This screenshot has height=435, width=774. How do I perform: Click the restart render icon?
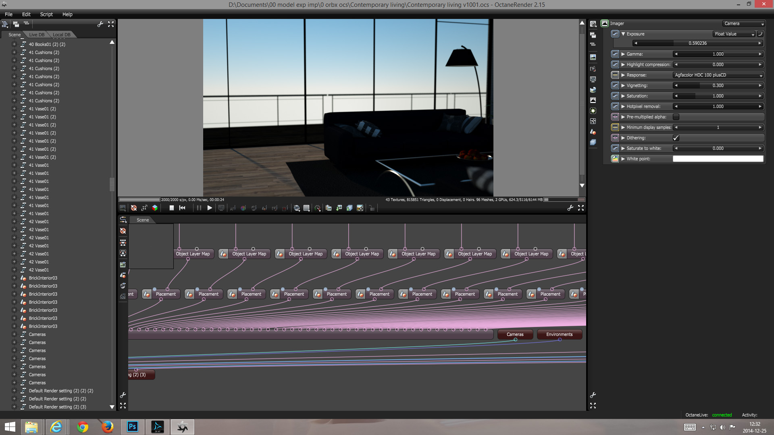click(182, 208)
